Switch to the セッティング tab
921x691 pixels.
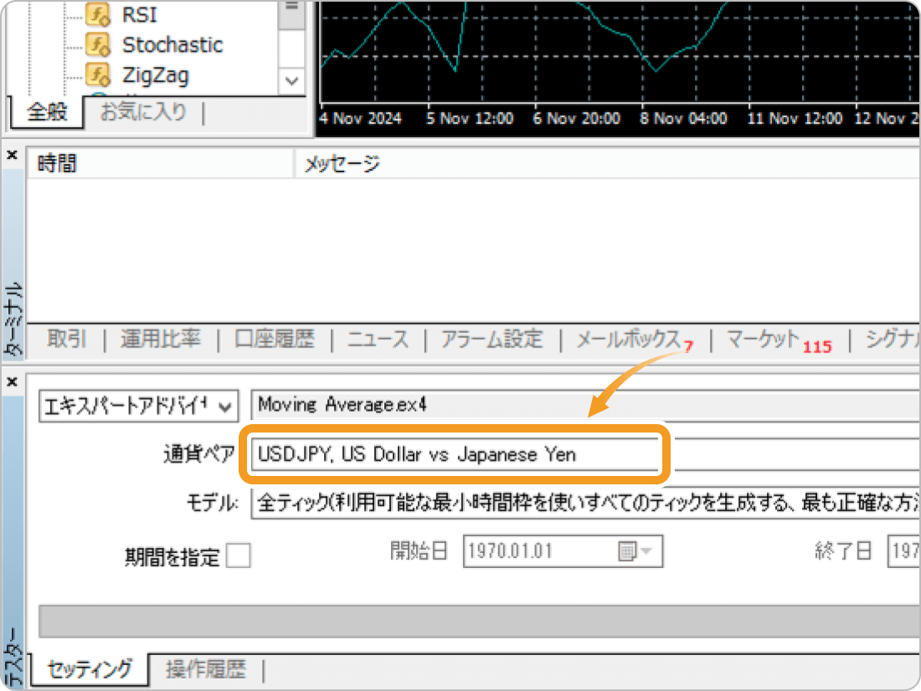point(90,668)
